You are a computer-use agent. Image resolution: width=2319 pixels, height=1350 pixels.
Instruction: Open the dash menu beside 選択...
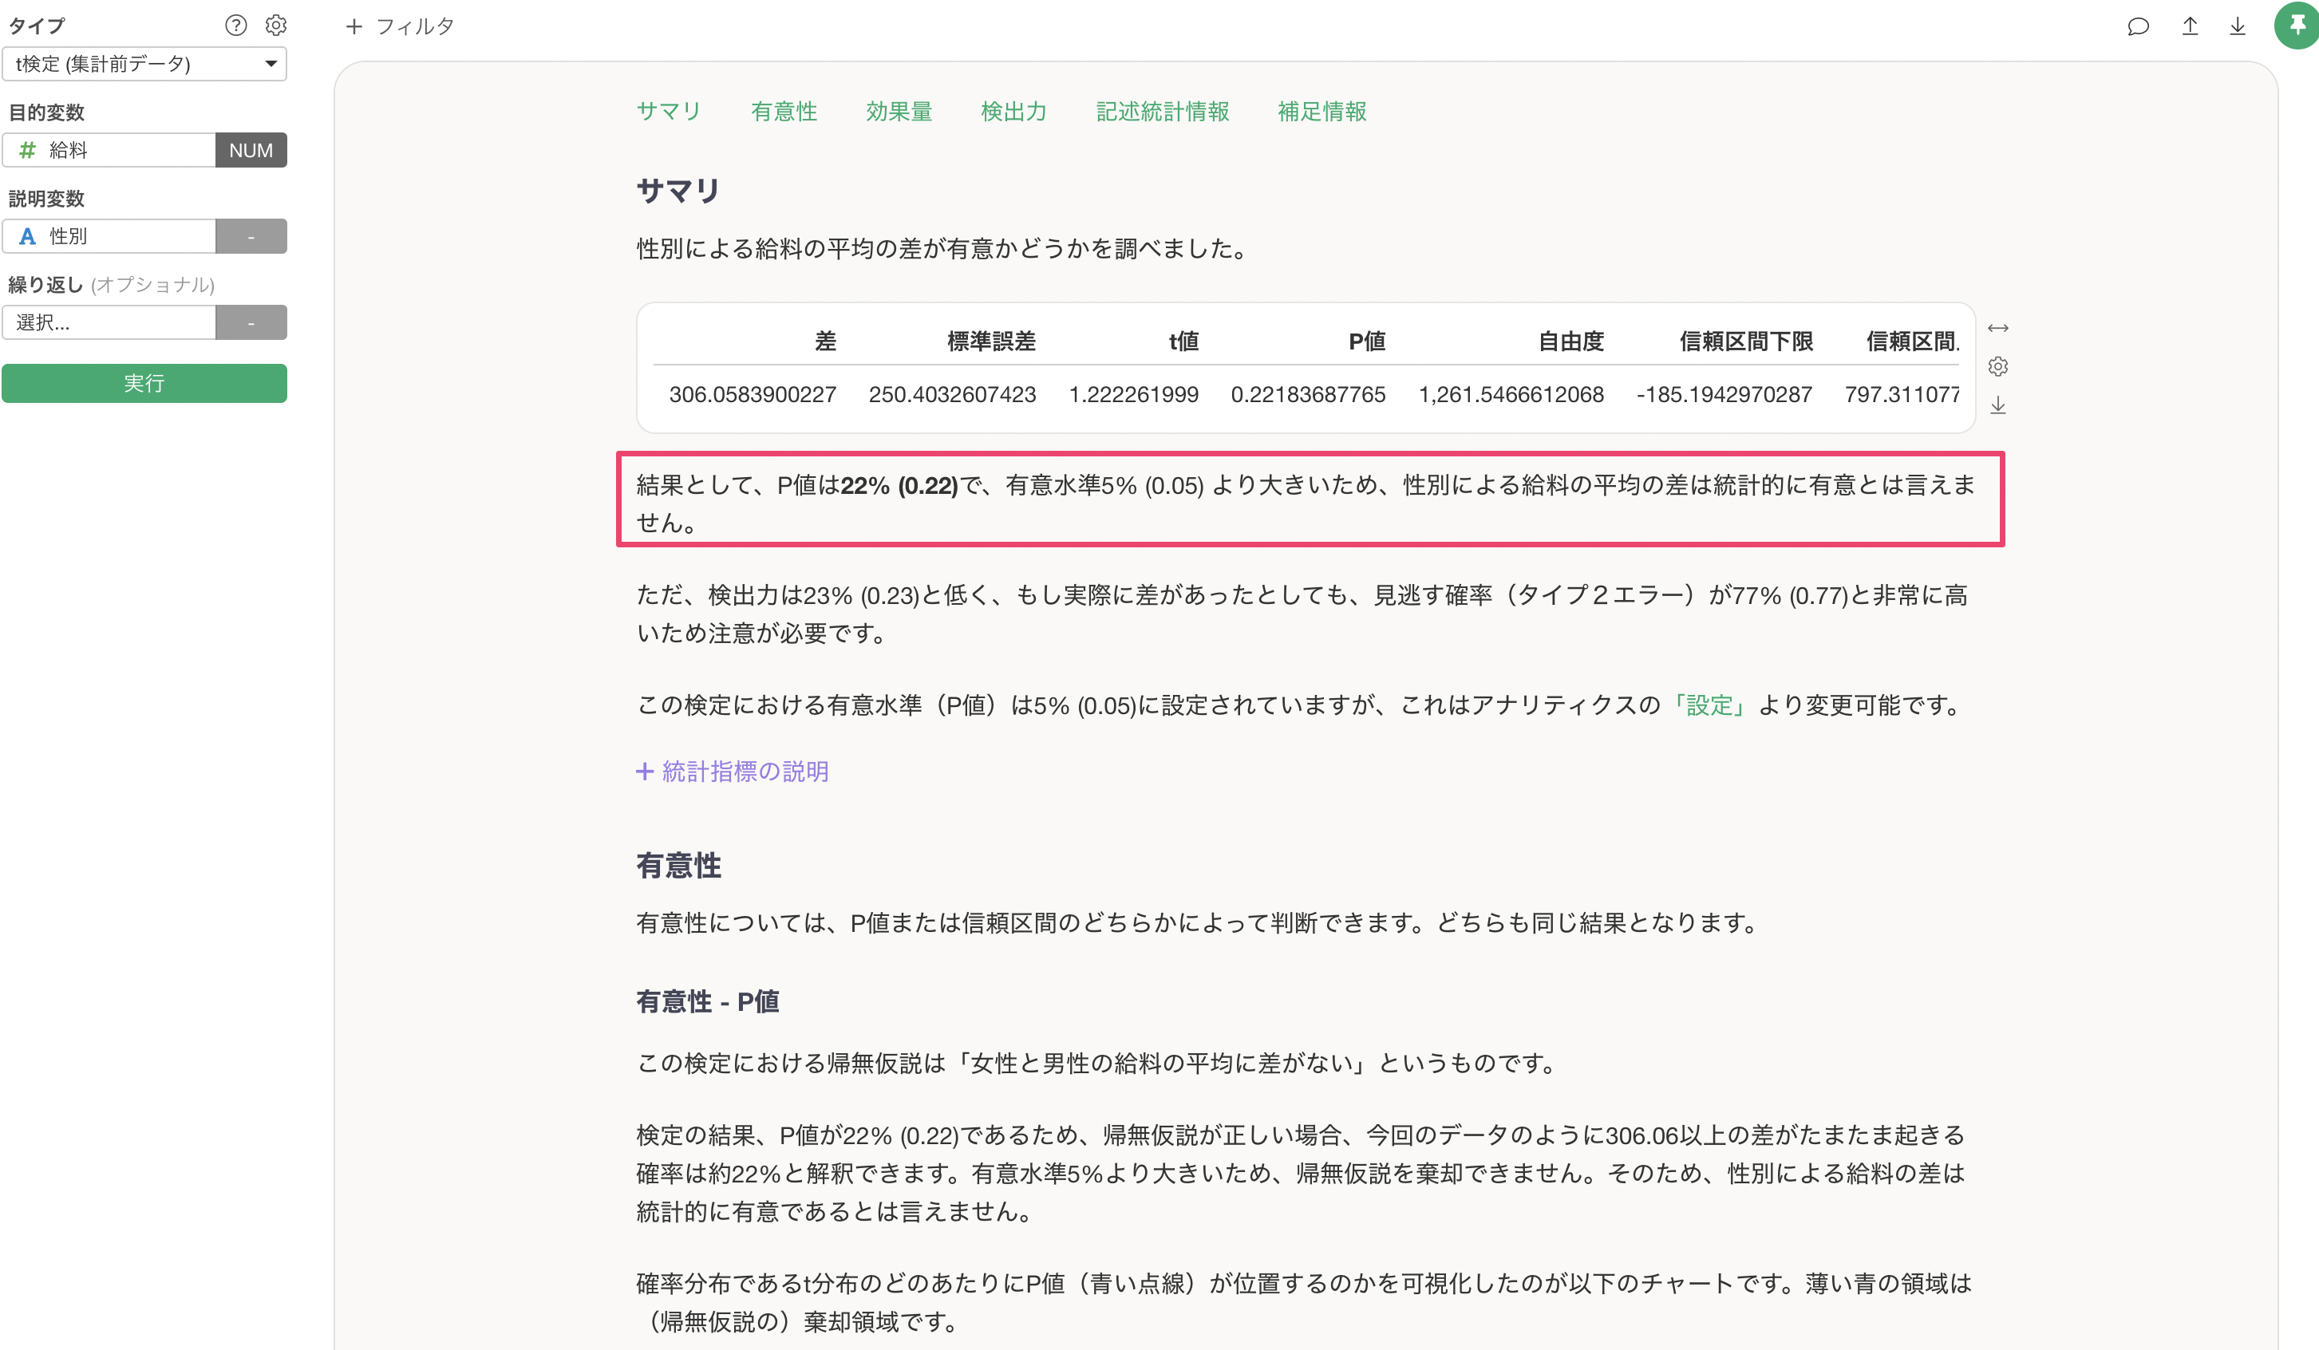[251, 323]
